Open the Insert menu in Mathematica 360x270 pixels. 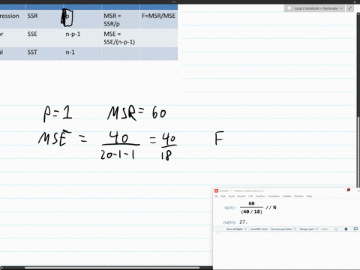231,196
